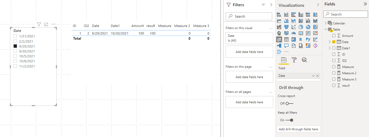The height and width of the screenshot is (137, 369).
Task: Click the Filters pane Search box
Action: [249, 16]
